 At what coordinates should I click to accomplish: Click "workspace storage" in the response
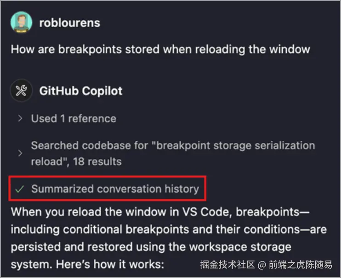point(240,247)
